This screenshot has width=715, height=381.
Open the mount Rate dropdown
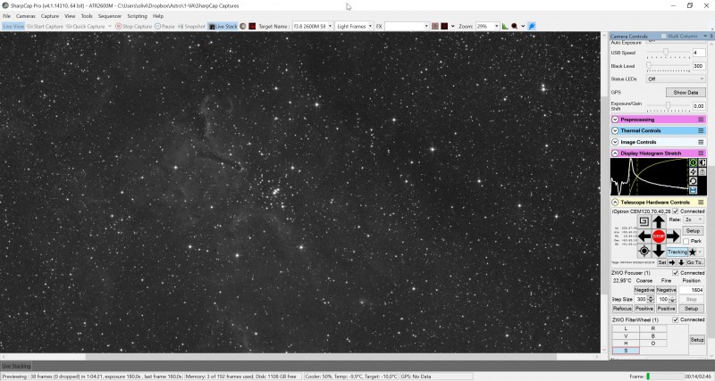[x=694, y=219]
